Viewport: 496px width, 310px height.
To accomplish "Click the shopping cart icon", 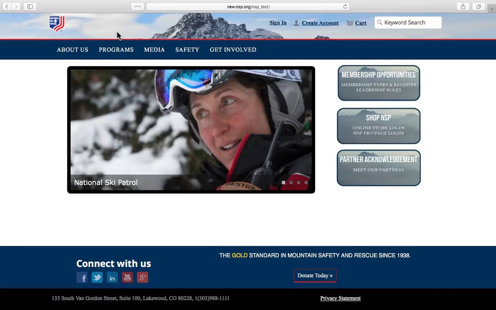I will pyautogui.click(x=350, y=23).
